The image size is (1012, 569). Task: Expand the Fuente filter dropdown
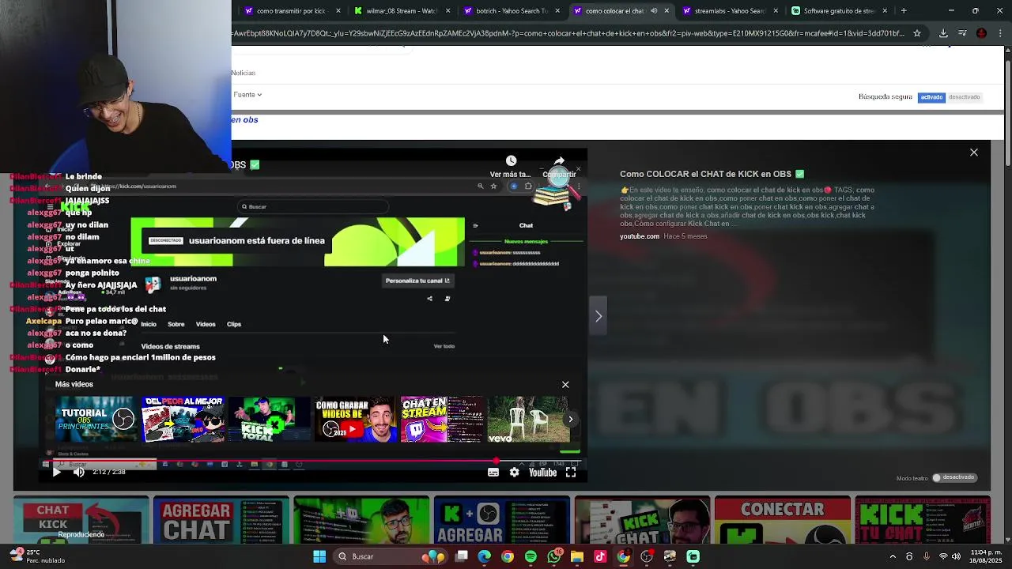click(247, 95)
